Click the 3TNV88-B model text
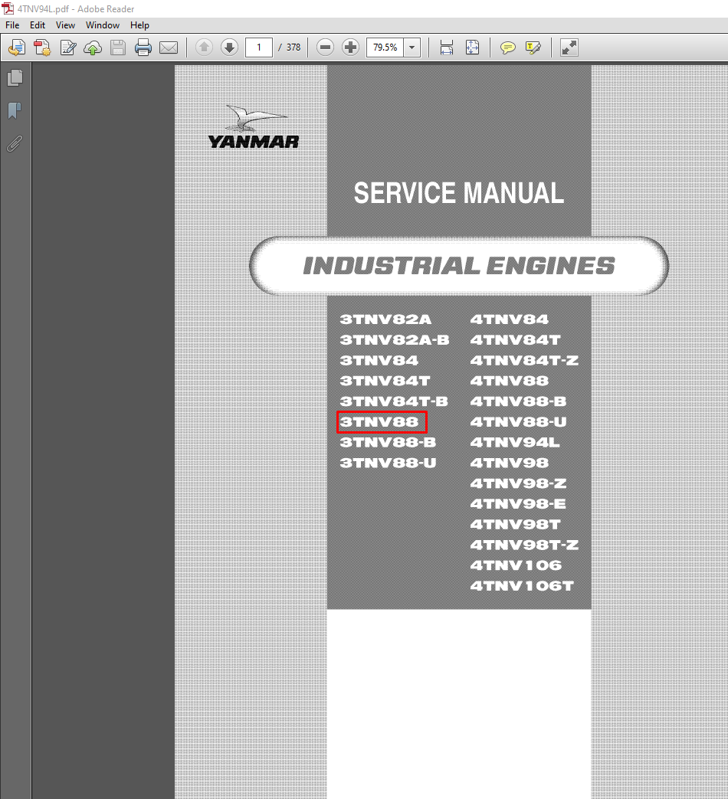The image size is (728, 799). [388, 442]
